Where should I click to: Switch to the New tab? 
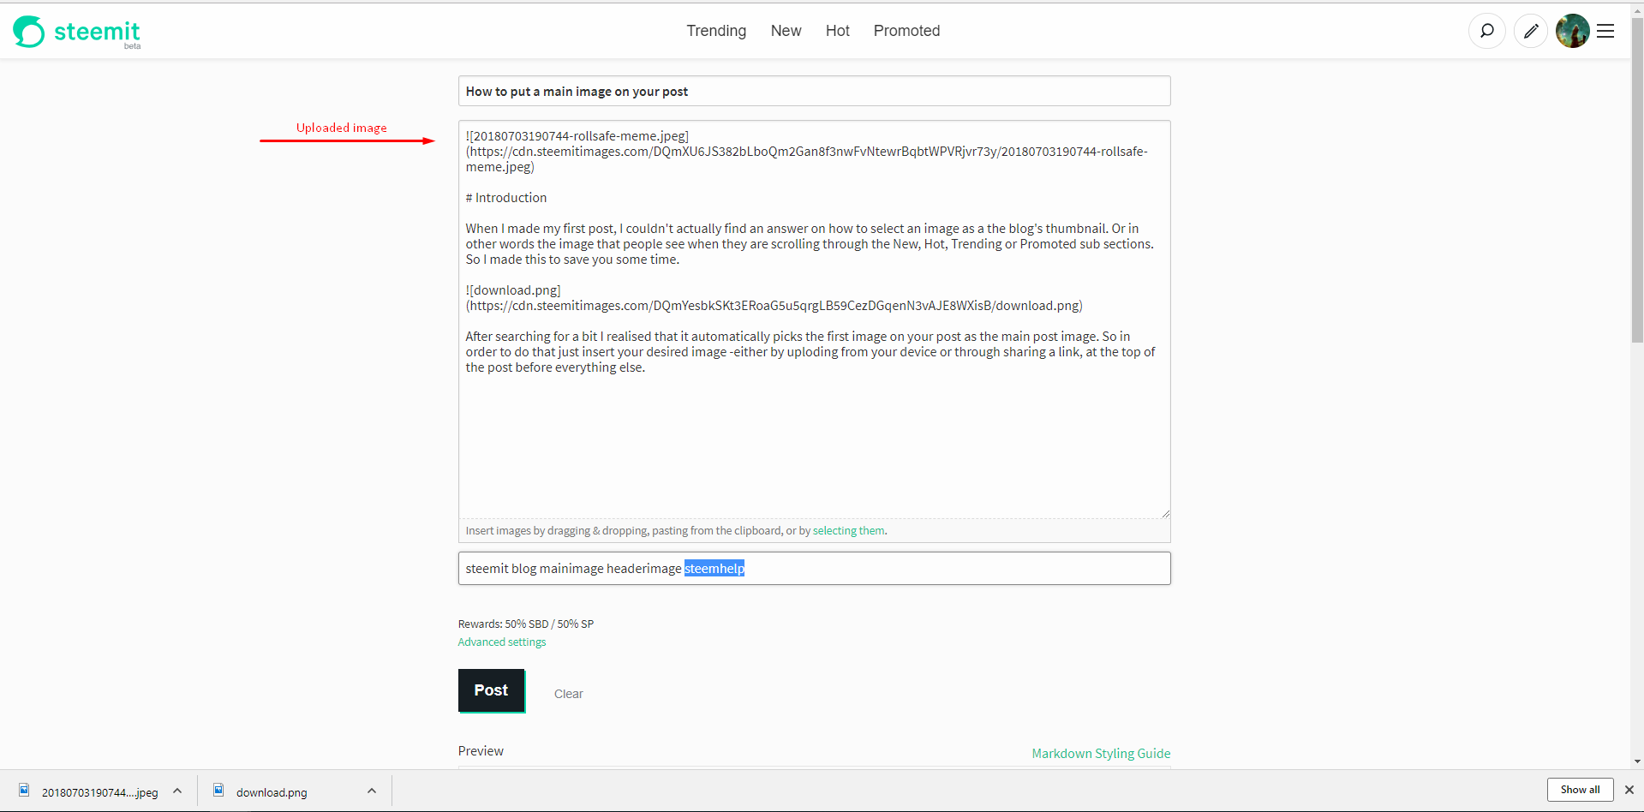[786, 31]
